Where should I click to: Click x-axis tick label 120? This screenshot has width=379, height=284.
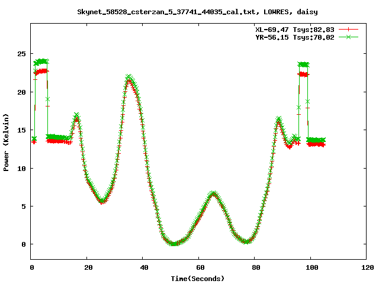pos(368,267)
